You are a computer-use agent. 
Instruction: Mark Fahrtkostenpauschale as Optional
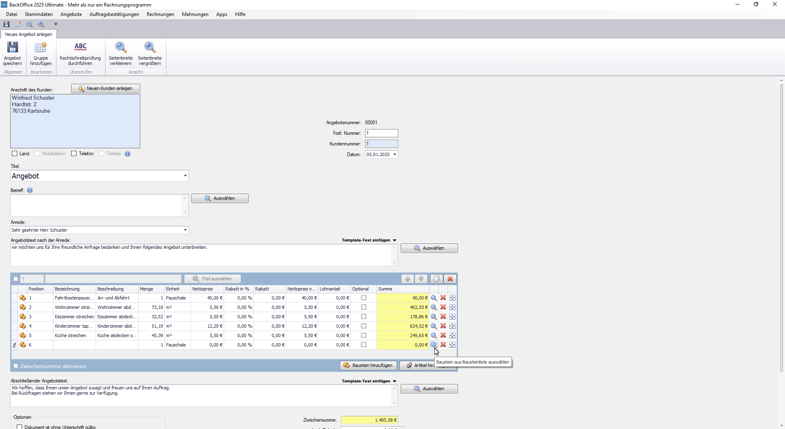point(364,298)
